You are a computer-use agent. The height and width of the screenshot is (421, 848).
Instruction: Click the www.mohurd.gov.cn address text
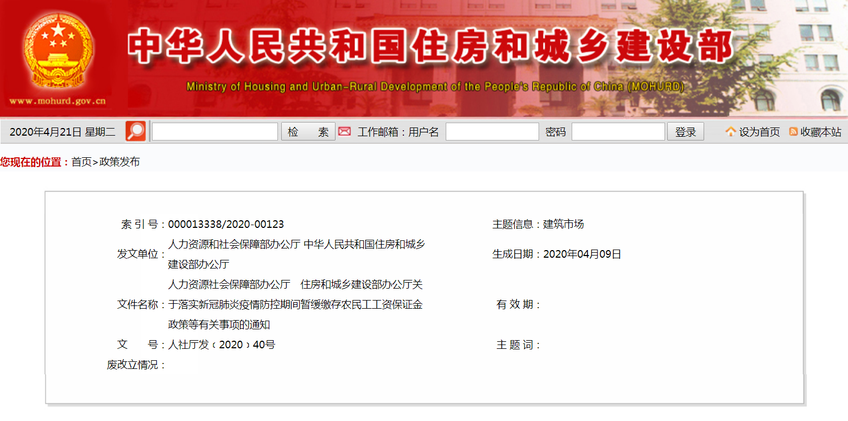click(58, 101)
